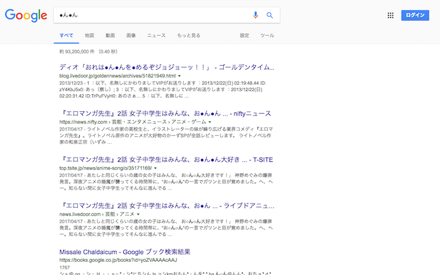Click the ログイン button
The height and width of the screenshot is (275, 440).
click(x=415, y=15)
